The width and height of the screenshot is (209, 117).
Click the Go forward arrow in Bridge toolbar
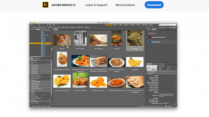point(33,25)
